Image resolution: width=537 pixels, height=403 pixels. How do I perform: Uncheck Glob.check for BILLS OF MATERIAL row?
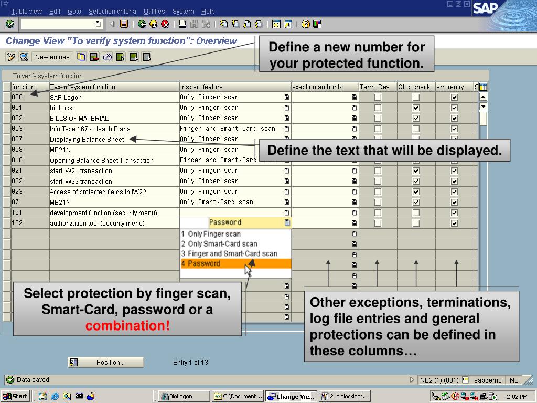click(x=416, y=118)
